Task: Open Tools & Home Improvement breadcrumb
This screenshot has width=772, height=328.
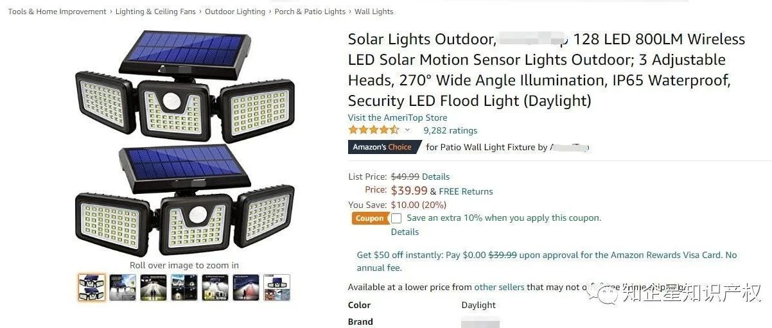Action: click(x=57, y=12)
